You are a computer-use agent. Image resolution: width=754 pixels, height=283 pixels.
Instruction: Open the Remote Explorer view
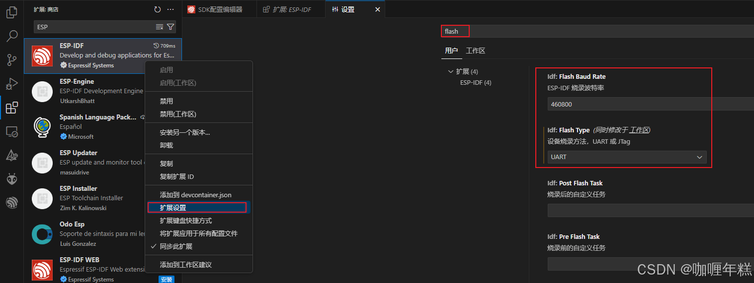click(12, 131)
